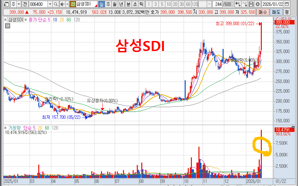Click the speaker sound icon
Viewport: 298px width, 186px height.
click(62, 4)
